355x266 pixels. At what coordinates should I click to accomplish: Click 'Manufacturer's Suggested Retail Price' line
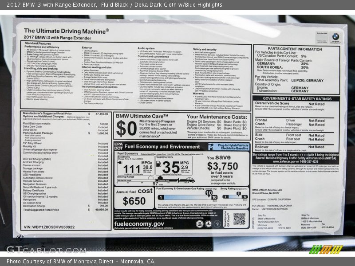point(65,113)
